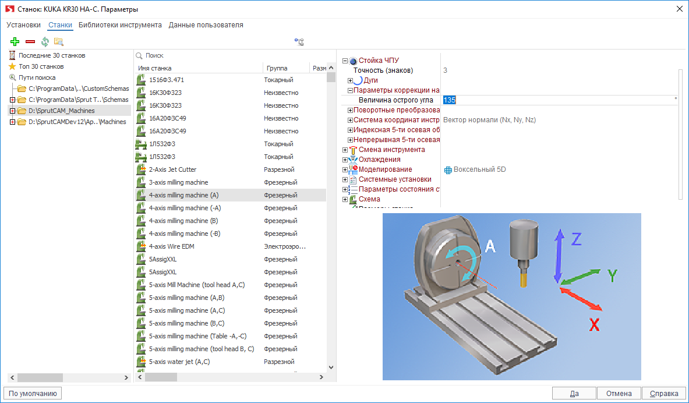Click machine list horizontal scrollbar thumb

(161, 377)
